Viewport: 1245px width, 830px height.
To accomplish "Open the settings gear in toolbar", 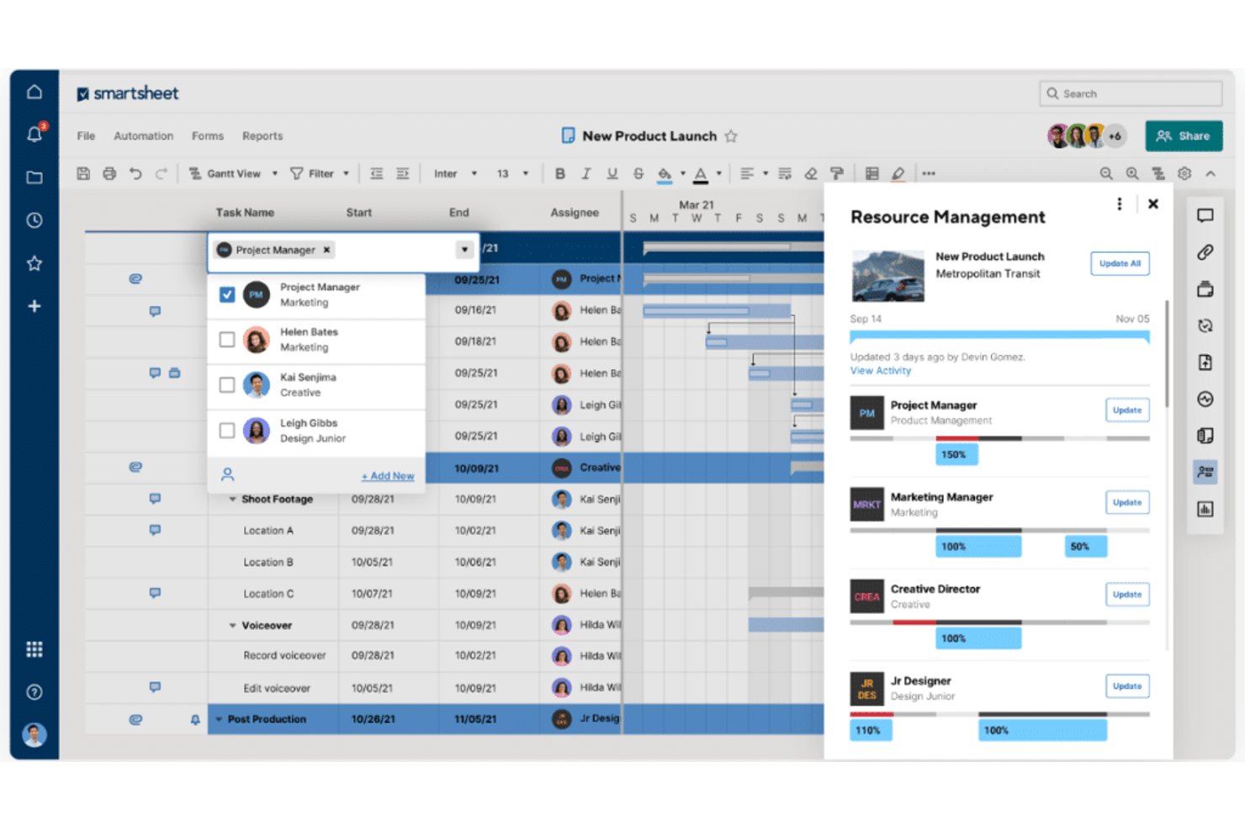I will 1184,173.
